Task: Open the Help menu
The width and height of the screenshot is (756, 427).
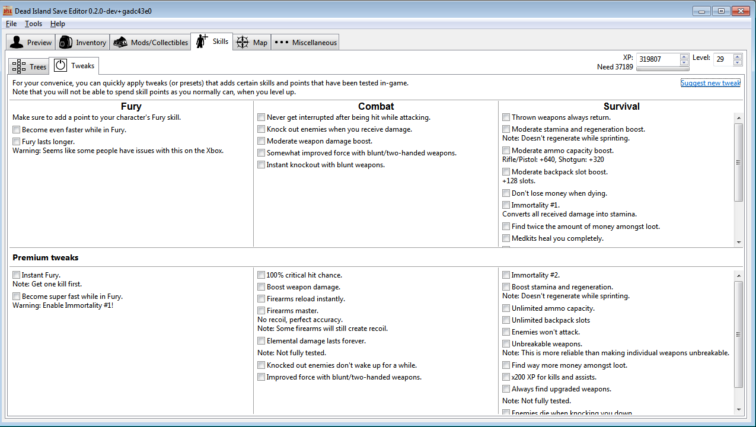Action: pyautogui.click(x=58, y=24)
